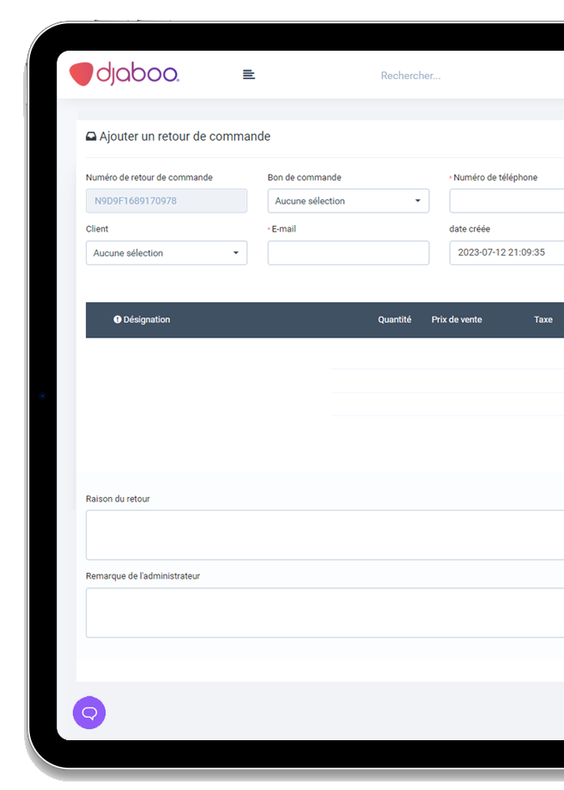This screenshot has width=564, height=790.
Task: Toggle the sidebar hamburger menu icon
Action: (x=249, y=75)
